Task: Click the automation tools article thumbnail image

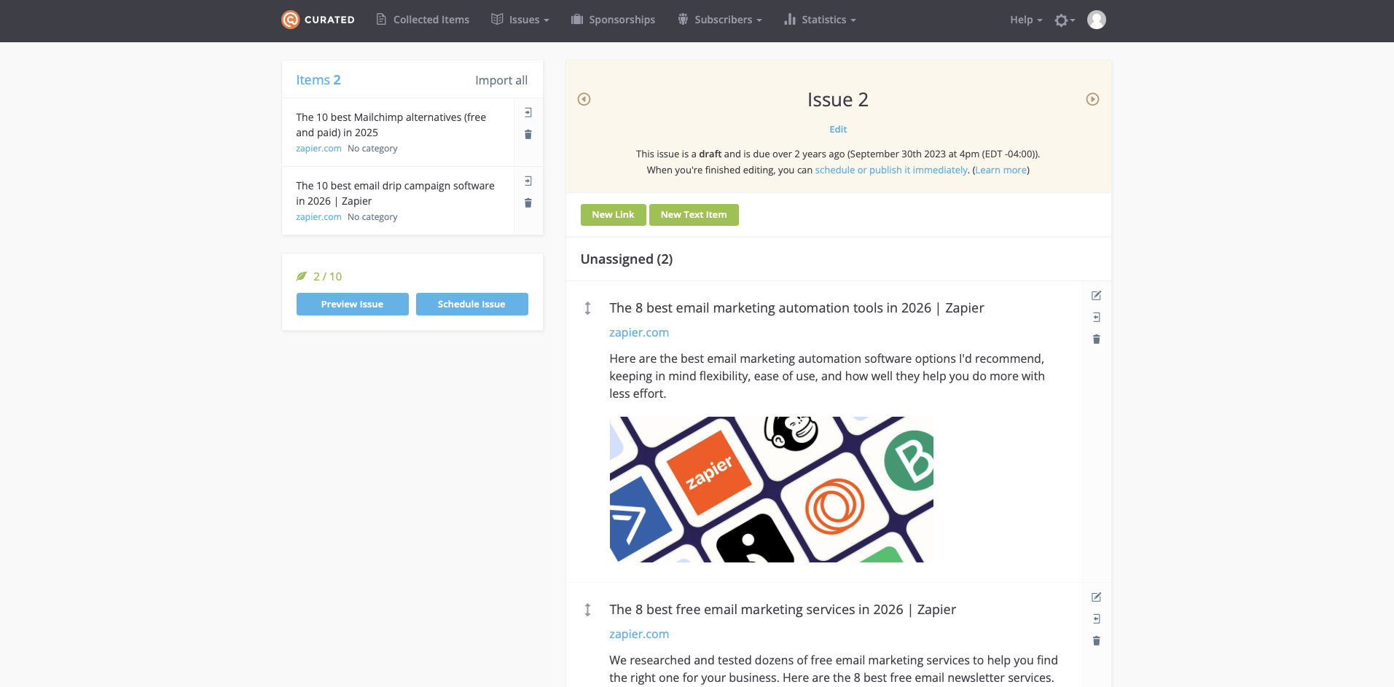Action: [x=771, y=489]
